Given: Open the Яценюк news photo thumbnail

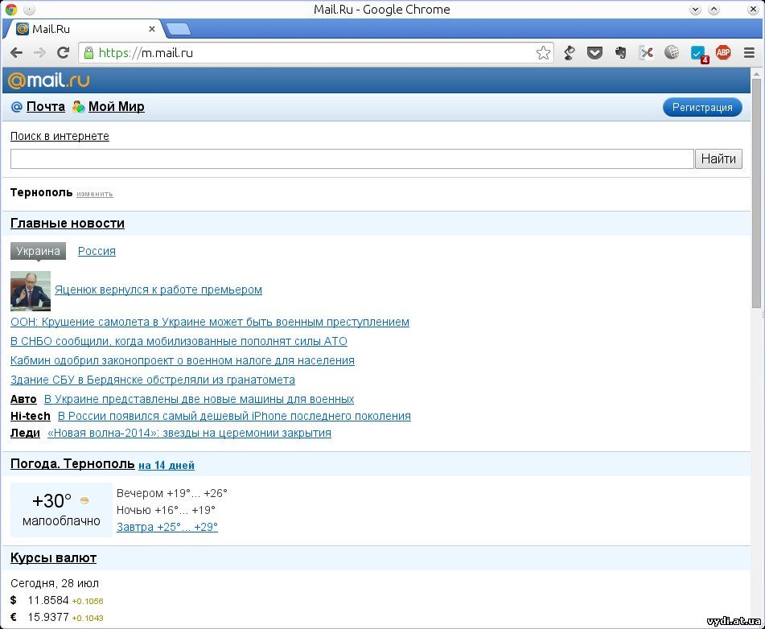Looking at the screenshot, I should pos(31,291).
